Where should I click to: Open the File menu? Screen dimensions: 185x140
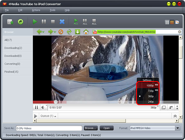click(x=7, y=10)
